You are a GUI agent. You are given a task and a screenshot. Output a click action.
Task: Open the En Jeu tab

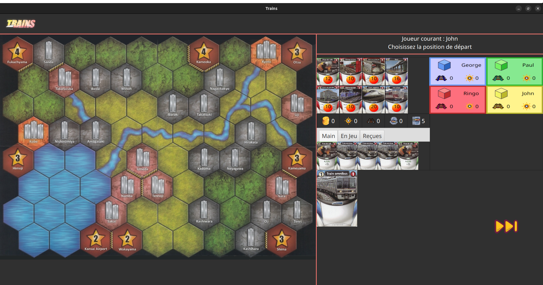(x=349, y=136)
